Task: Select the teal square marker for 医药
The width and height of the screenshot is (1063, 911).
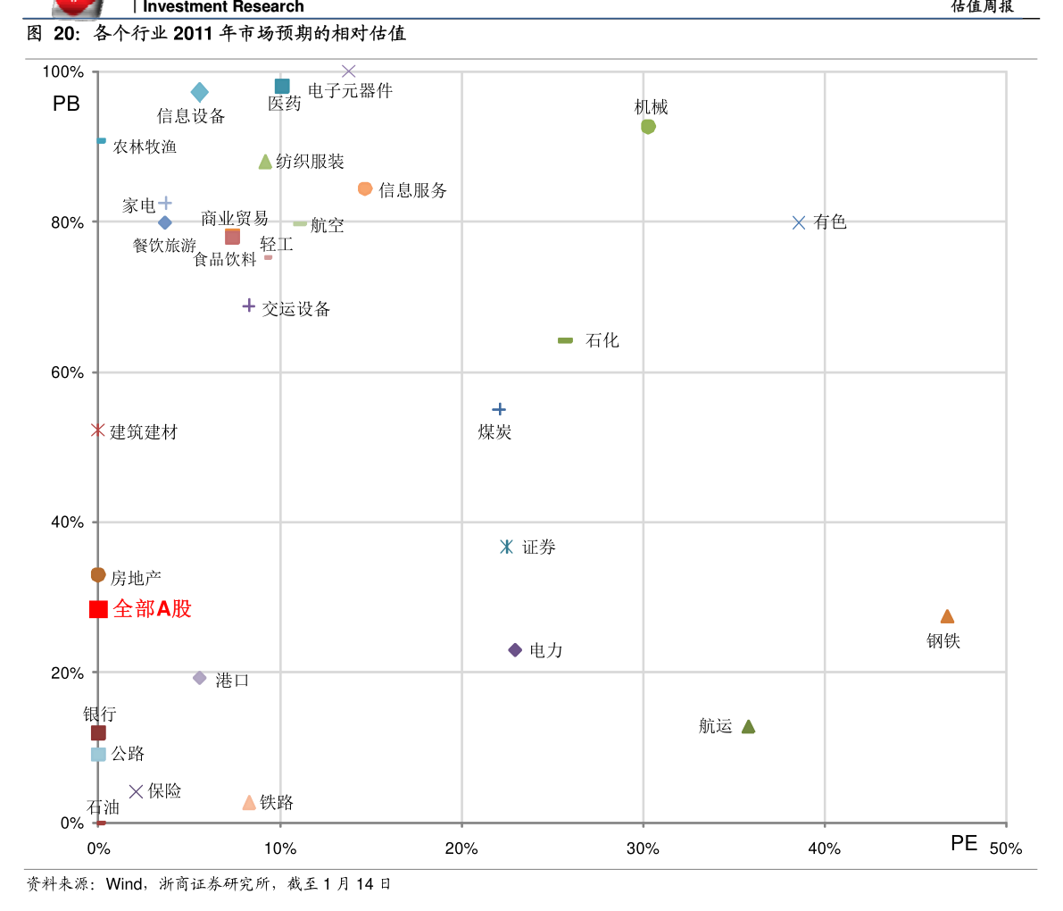Action: tap(282, 86)
